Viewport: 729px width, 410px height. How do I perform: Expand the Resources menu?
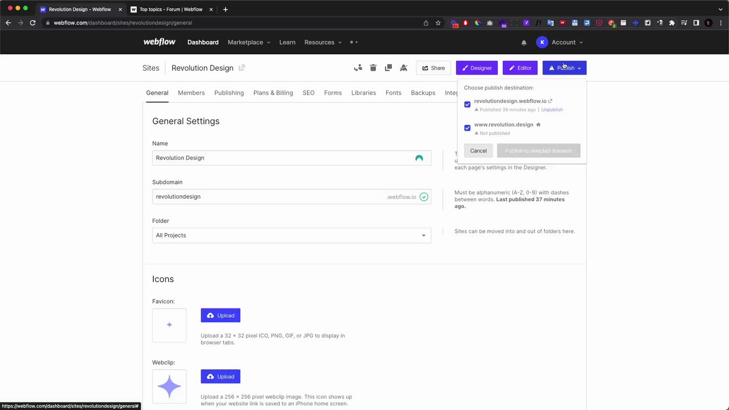pyautogui.click(x=323, y=42)
